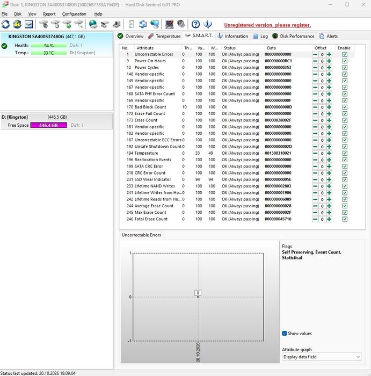The height and width of the screenshot is (376, 371).
Task: Click the disk with stethoscope test icon
Action: click(43, 24)
